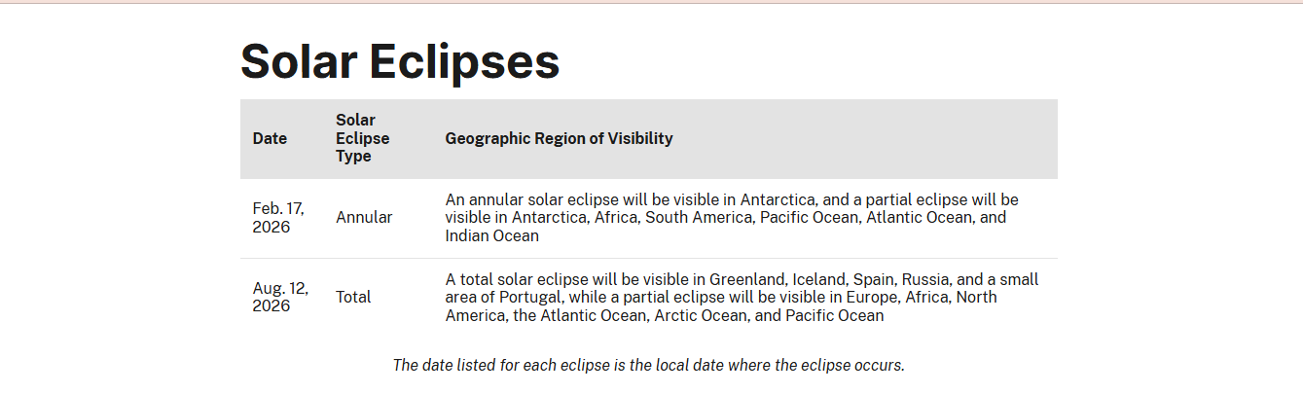This screenshot has height=394, width=1303.
Task: Click the total solar eclipse visibility description
Action: point(742,297)
